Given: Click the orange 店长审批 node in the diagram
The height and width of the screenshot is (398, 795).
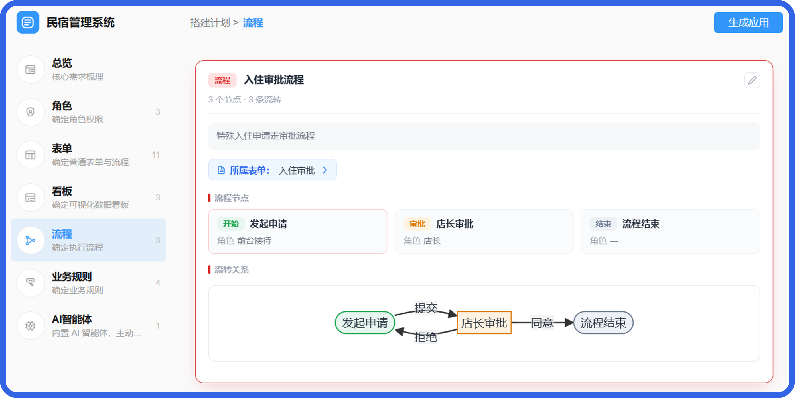Looking at the screenshot, I should point(484,323).
